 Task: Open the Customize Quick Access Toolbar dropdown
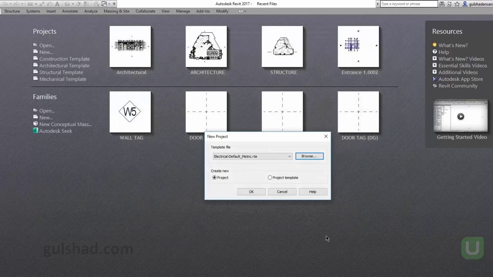pyautogui.click(x=114, y=4)
